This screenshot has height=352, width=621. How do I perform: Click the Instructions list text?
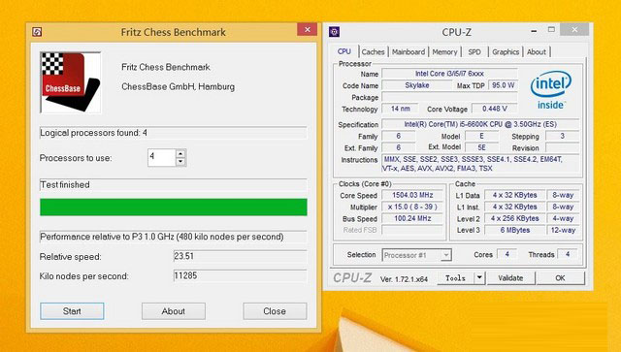click(480, 164)
